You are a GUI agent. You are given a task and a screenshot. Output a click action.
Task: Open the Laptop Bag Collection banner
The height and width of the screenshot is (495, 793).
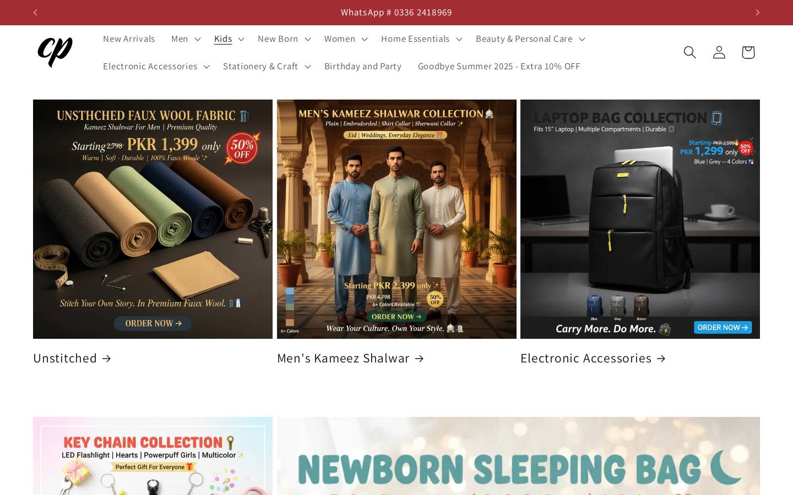pos(640,219)
